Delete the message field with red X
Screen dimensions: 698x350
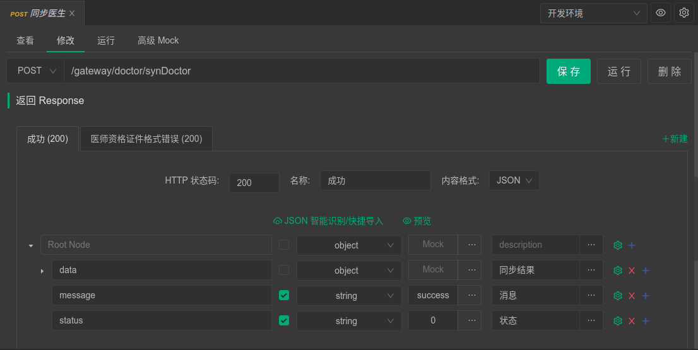632,296
